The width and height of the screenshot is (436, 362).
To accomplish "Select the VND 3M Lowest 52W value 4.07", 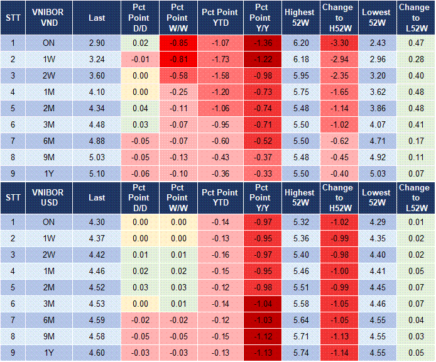I will [x=377, y=124].
